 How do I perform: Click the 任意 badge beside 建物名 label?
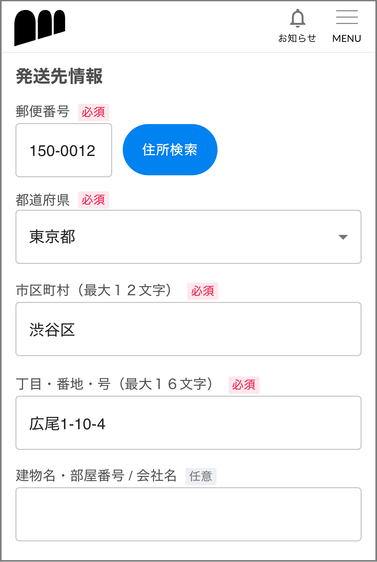(x=200, y=477)
